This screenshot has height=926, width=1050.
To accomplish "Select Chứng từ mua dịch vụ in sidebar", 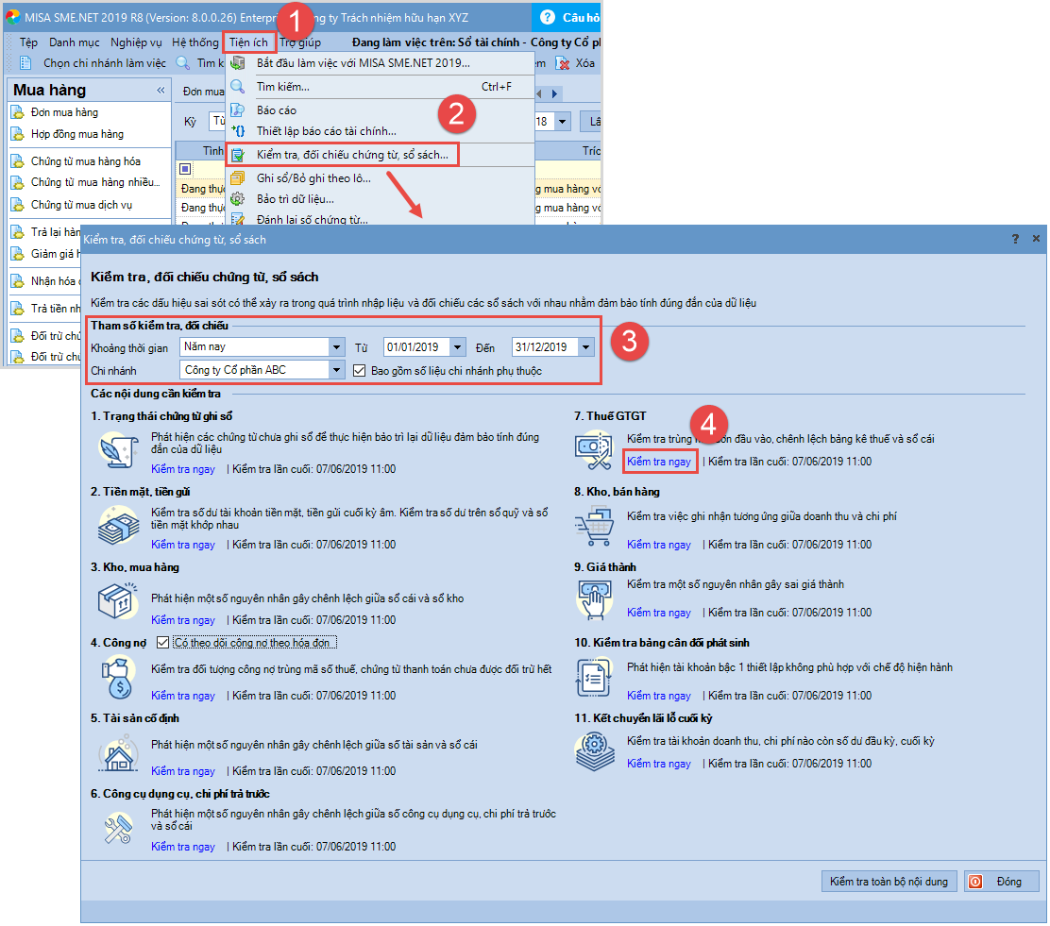I will point(82,205).
